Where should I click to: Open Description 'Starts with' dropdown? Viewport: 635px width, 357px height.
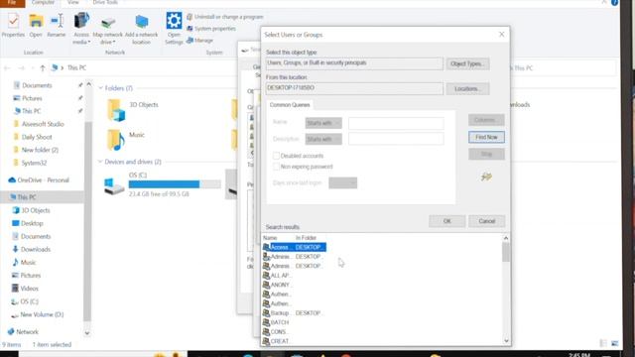[323, 139]
